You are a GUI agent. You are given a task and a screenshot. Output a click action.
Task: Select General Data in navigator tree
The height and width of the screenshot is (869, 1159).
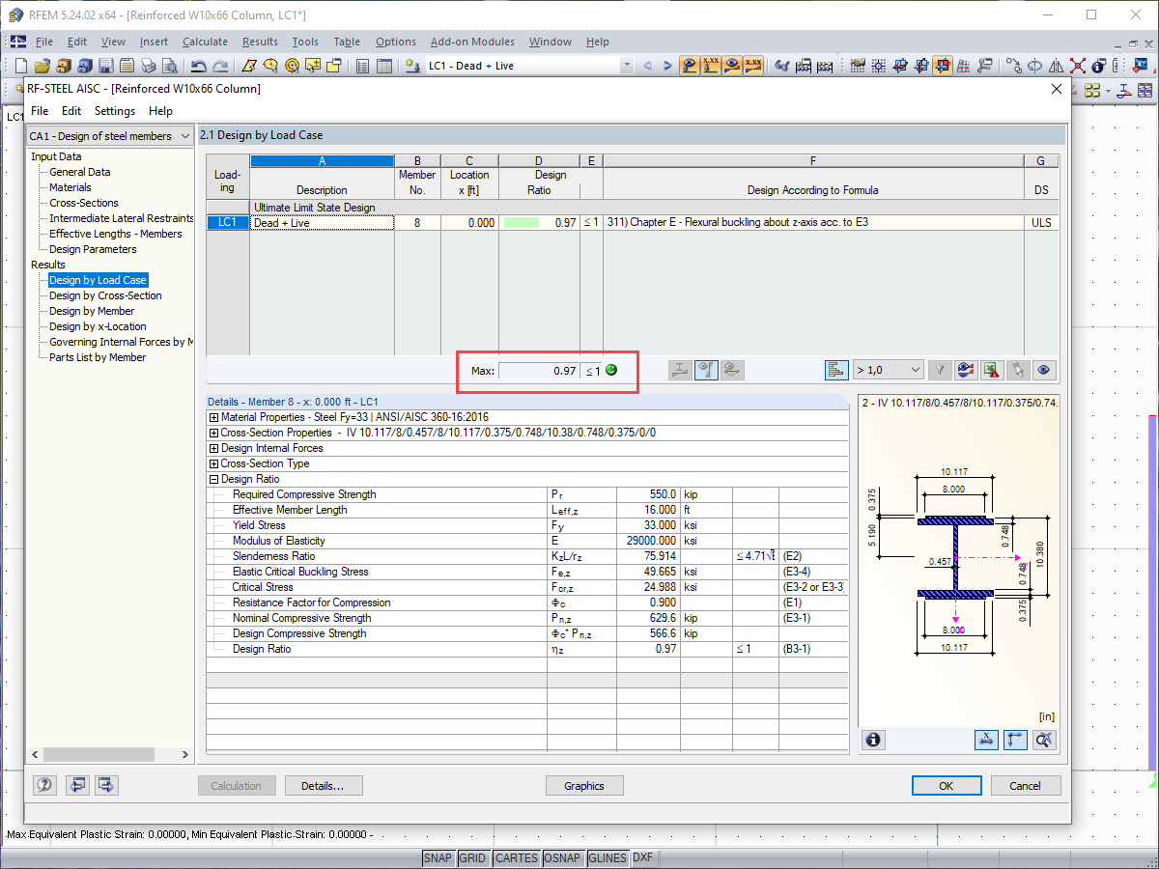click(80, 172)
